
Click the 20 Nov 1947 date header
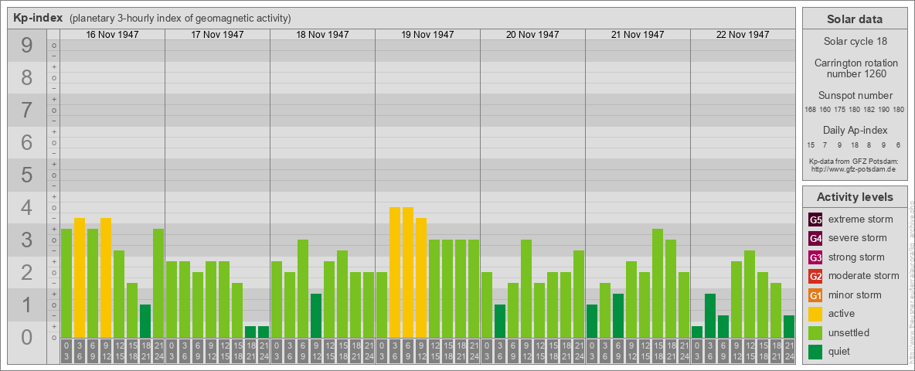(x=532, y=35)
